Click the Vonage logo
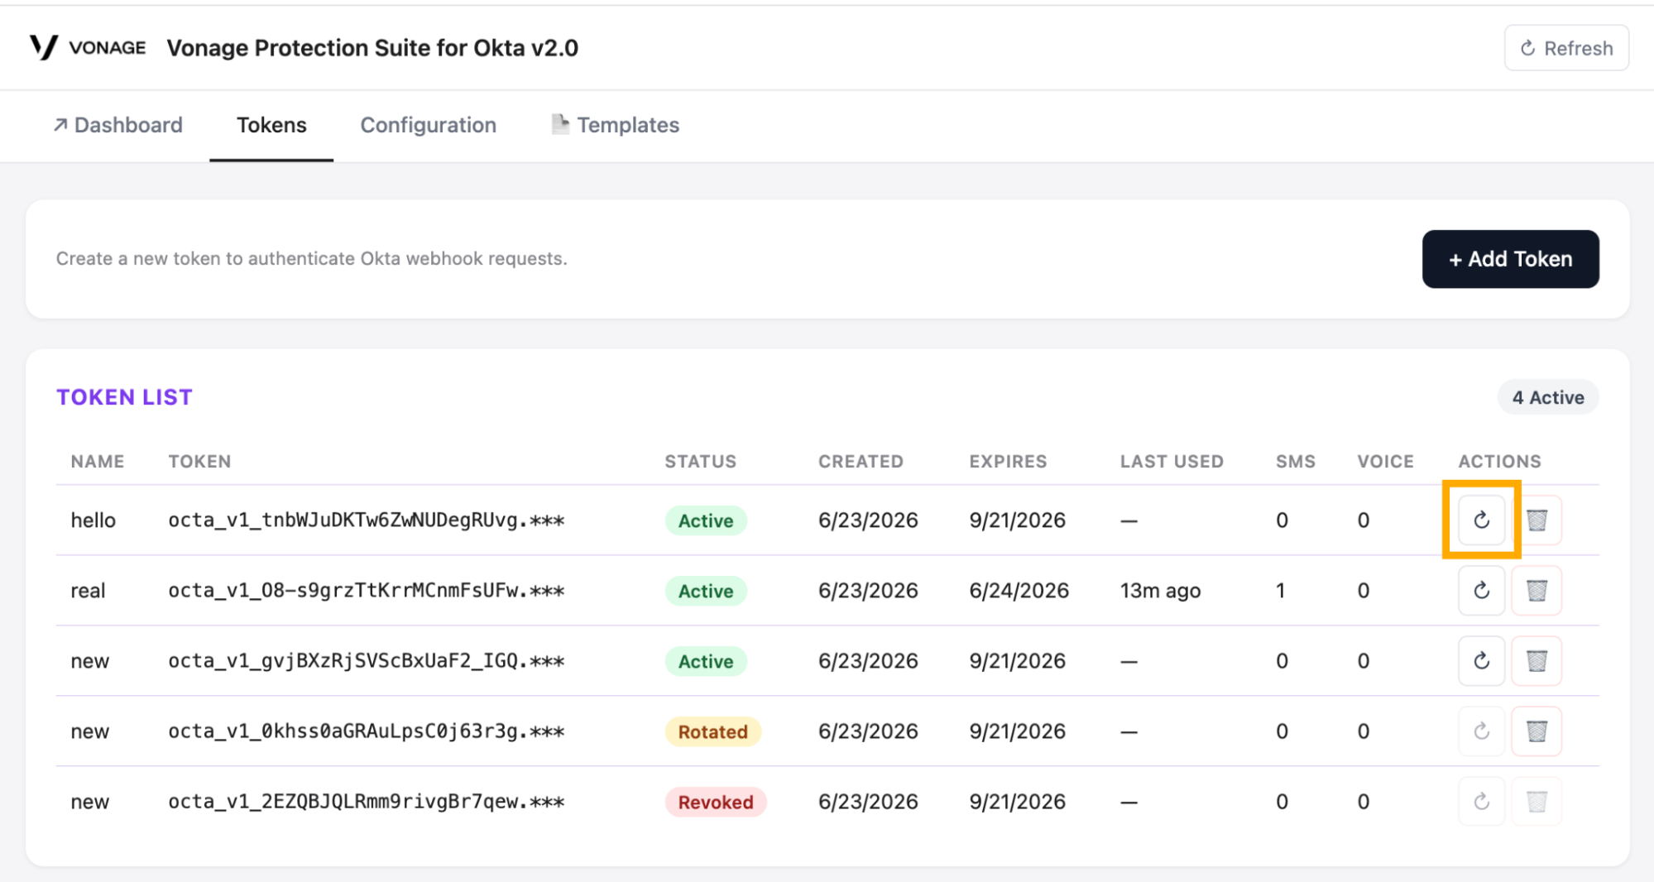 tap(87, 47)
